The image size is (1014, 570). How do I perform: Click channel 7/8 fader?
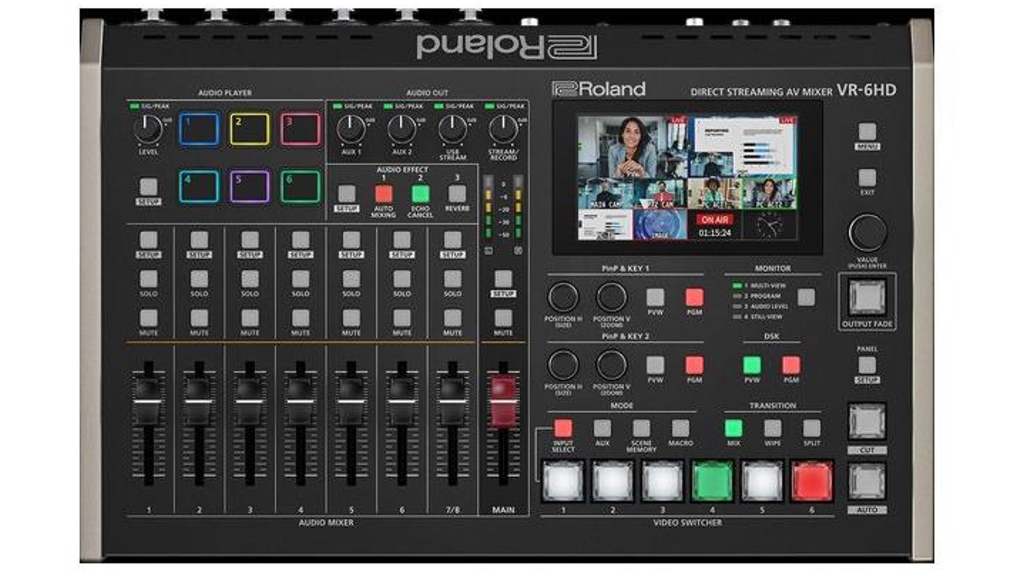pyautogui.click(x=453, y=402)
